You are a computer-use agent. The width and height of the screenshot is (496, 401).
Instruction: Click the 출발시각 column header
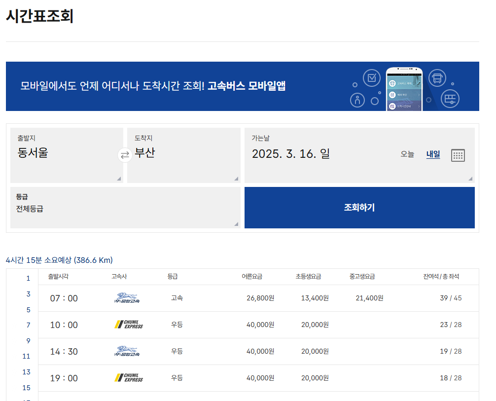click(x=58, y=277)
